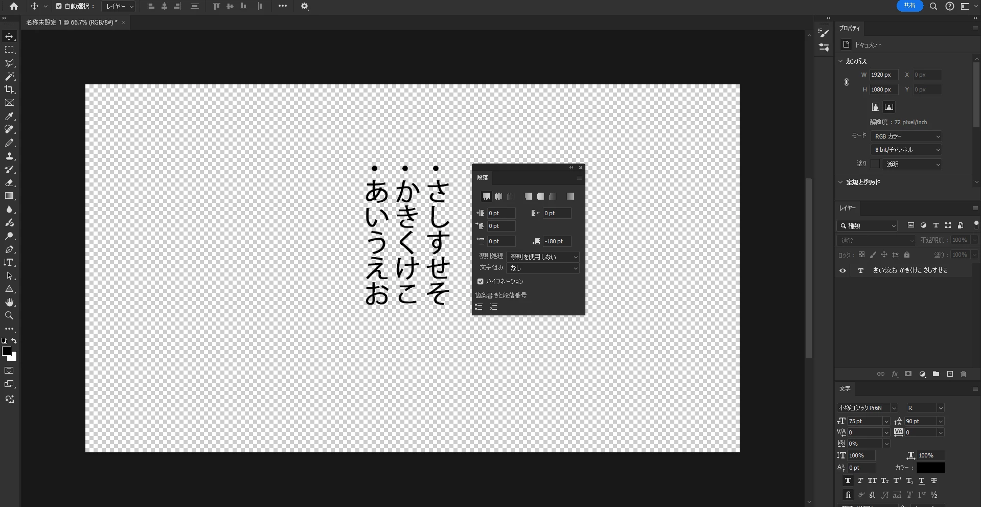
Task: Select the プロパティ panel tab
Action: [850, 28]
